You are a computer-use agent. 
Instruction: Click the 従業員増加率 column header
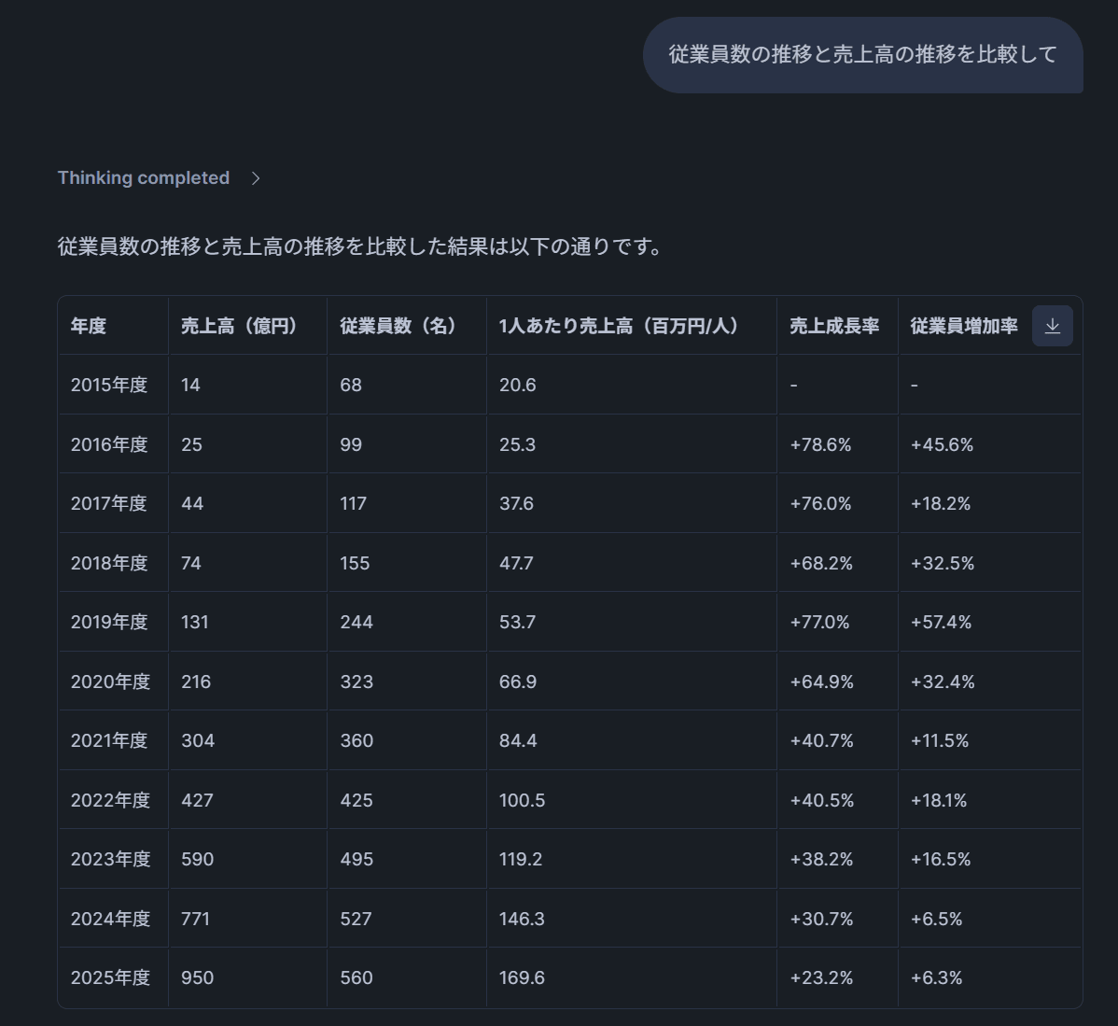[964, 326]
